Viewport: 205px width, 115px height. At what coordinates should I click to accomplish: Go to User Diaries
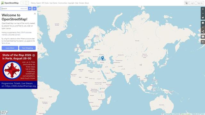click(x=53, y=3)
